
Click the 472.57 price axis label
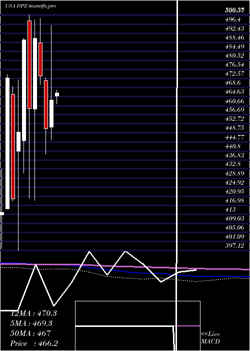tap(234, 74)
